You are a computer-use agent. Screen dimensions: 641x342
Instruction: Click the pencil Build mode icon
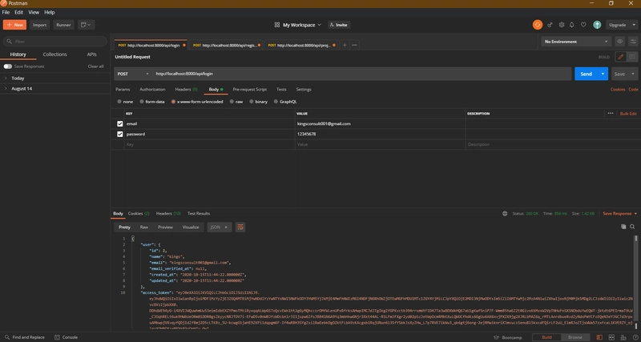pos(620,57)
